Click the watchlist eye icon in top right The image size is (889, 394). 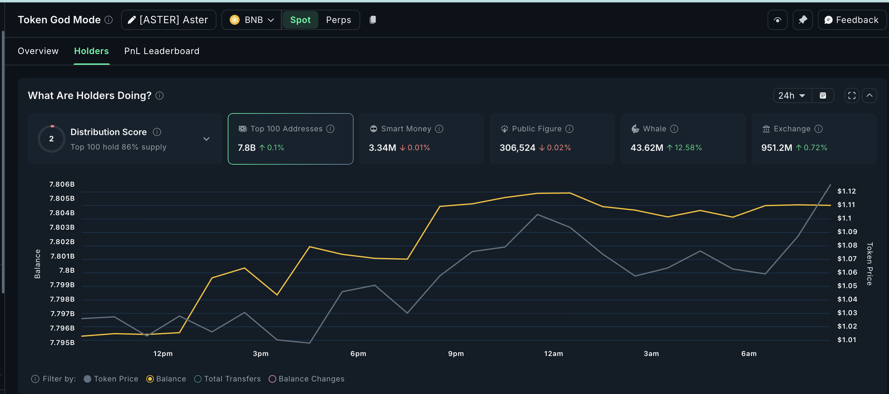[x=777, y=20]
